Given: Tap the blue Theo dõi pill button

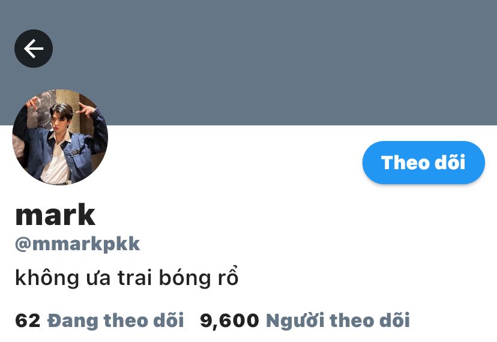Looking at the screenshot, I should 423,162.
